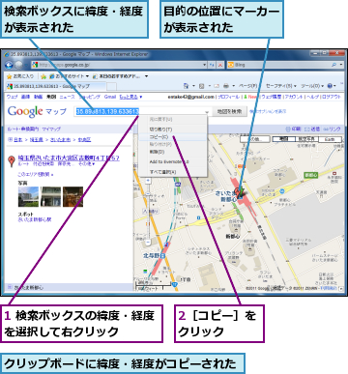This screenshot has height=374, width=348.
Task: Open the search box suggestion dropdown arrow
Action: [x=207, y=112]
